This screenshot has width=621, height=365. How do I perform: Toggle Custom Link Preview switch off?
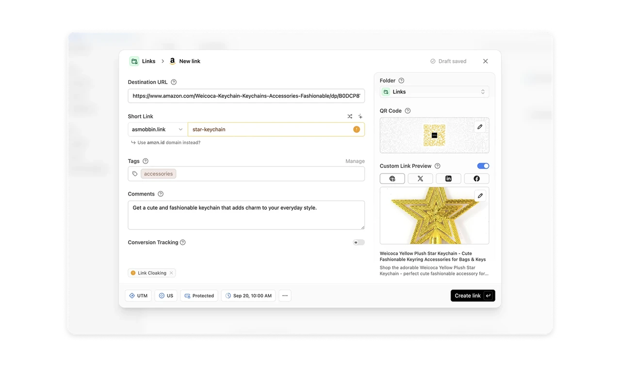click(483, 166)
